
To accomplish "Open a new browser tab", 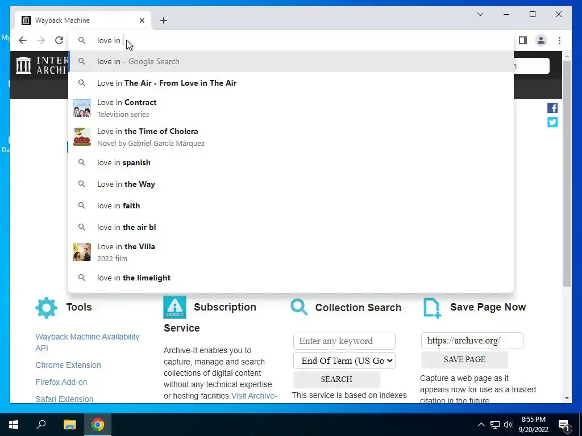I will point(164,20).
